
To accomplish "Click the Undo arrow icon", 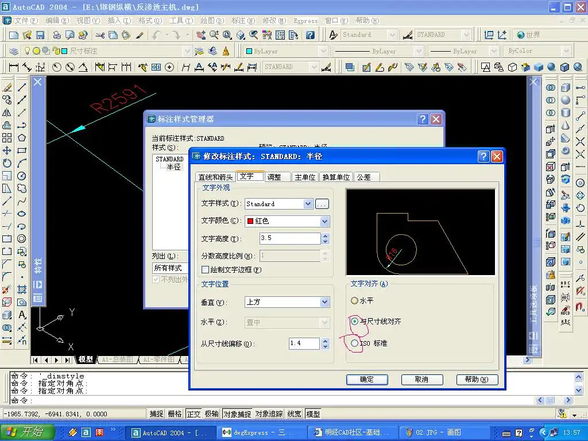I will click(156, 35).
